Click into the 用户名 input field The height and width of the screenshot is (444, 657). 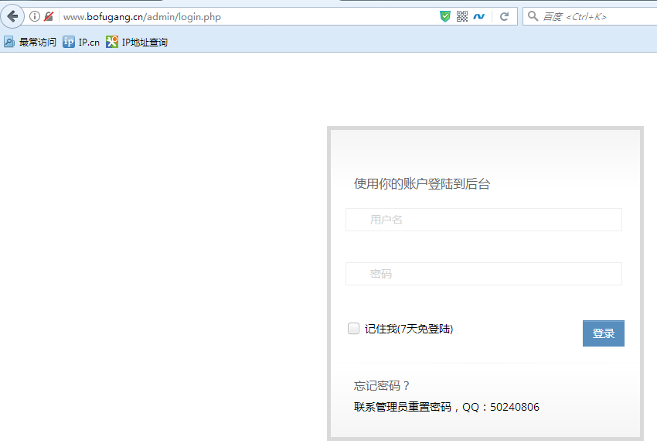(x=483, y=220)
